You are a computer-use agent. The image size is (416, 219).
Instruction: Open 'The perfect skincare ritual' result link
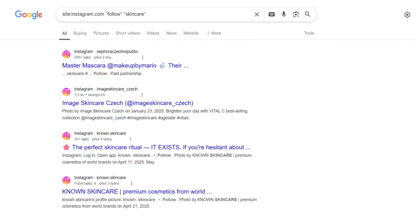[x=157, y=147]
